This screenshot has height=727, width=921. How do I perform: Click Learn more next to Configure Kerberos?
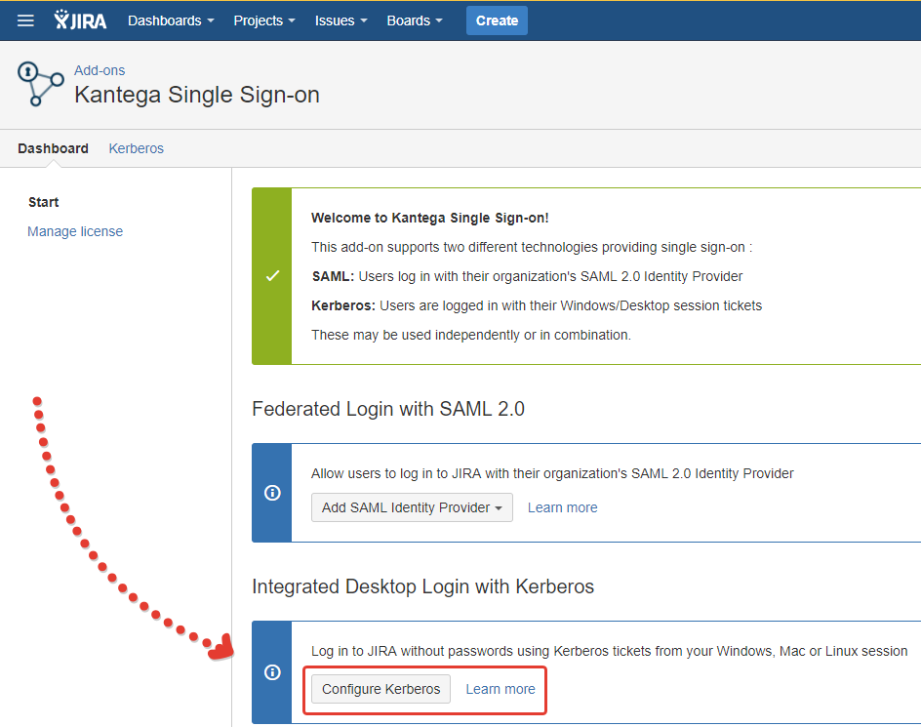pos(501,689)
